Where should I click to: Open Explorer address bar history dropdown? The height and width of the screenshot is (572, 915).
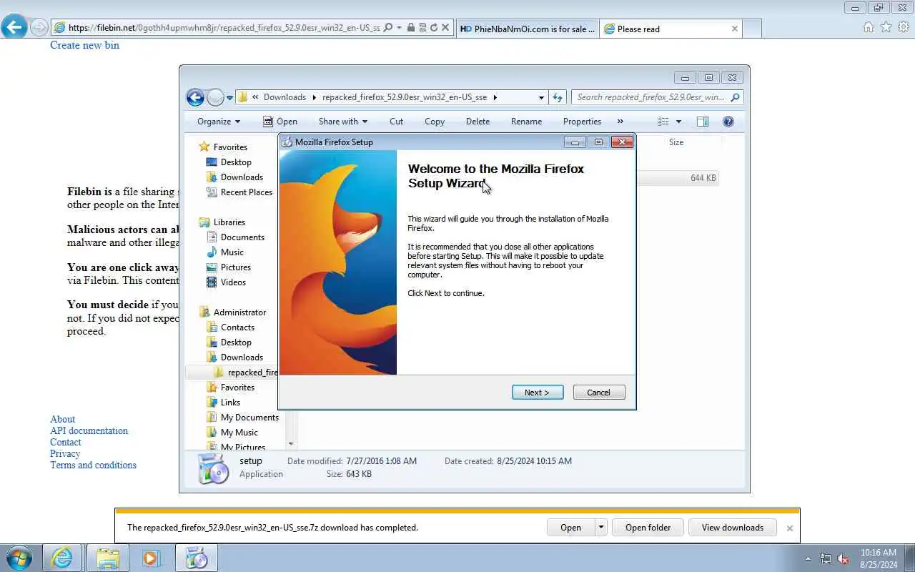pos(541,97)
